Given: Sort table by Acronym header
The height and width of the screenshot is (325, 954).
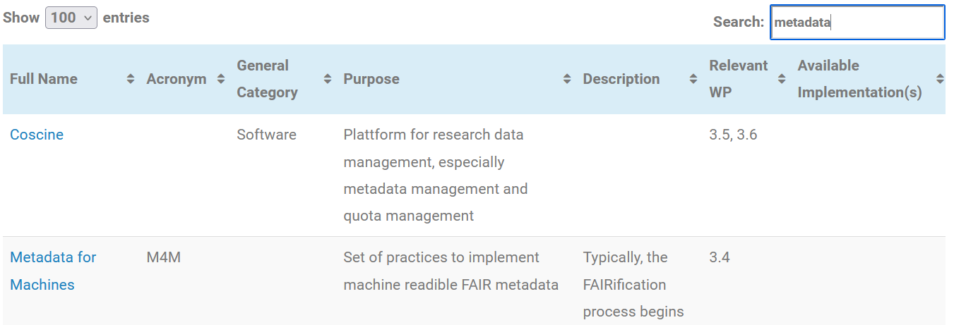Looking at the screenshot, I should (x=177, y=79).
